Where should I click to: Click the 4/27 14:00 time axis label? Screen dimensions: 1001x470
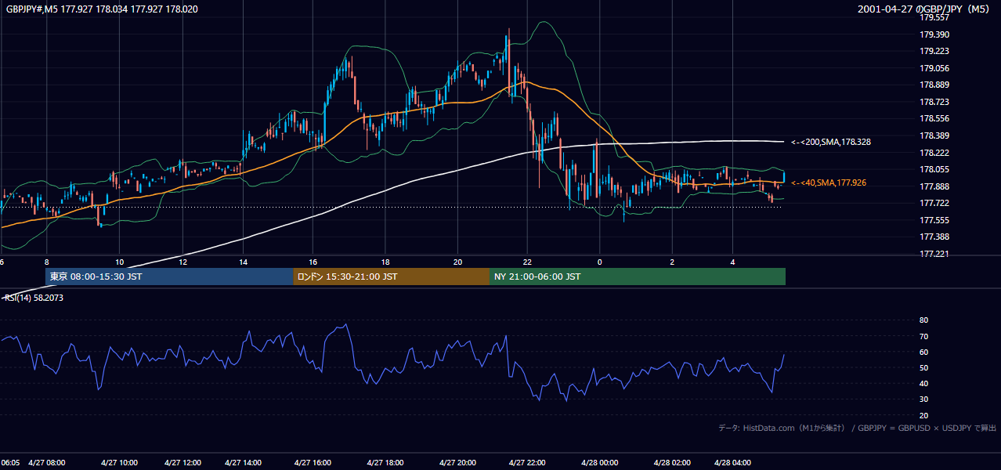[x=243, y=463]
